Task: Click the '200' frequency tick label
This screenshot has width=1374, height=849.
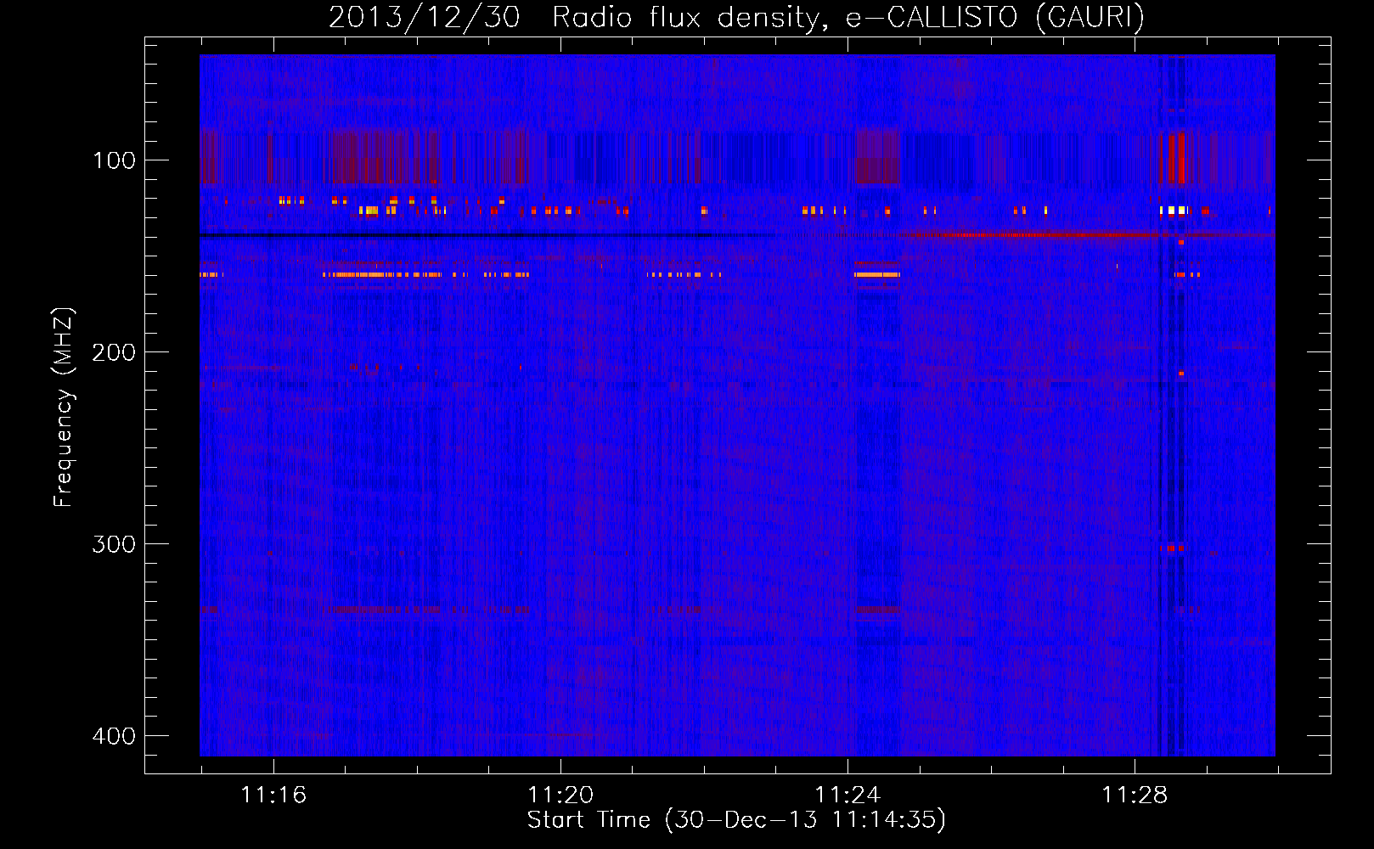Action: 114,352
